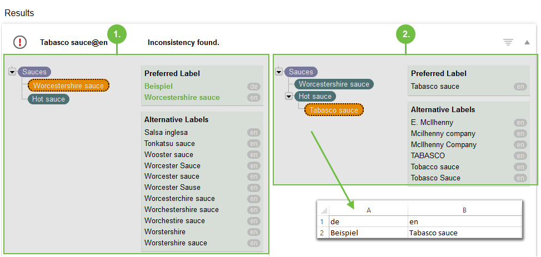Click green step 2 marker circle
Image resolution: width=541 pixels, height=257 pixels.
406,34
